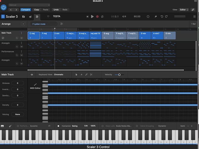Mute the Main Track
The image size is (199, 149).
21,38
